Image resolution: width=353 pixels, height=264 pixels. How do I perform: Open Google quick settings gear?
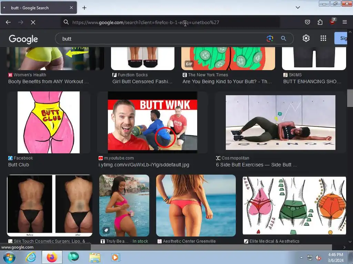click(x=306, y=38)
